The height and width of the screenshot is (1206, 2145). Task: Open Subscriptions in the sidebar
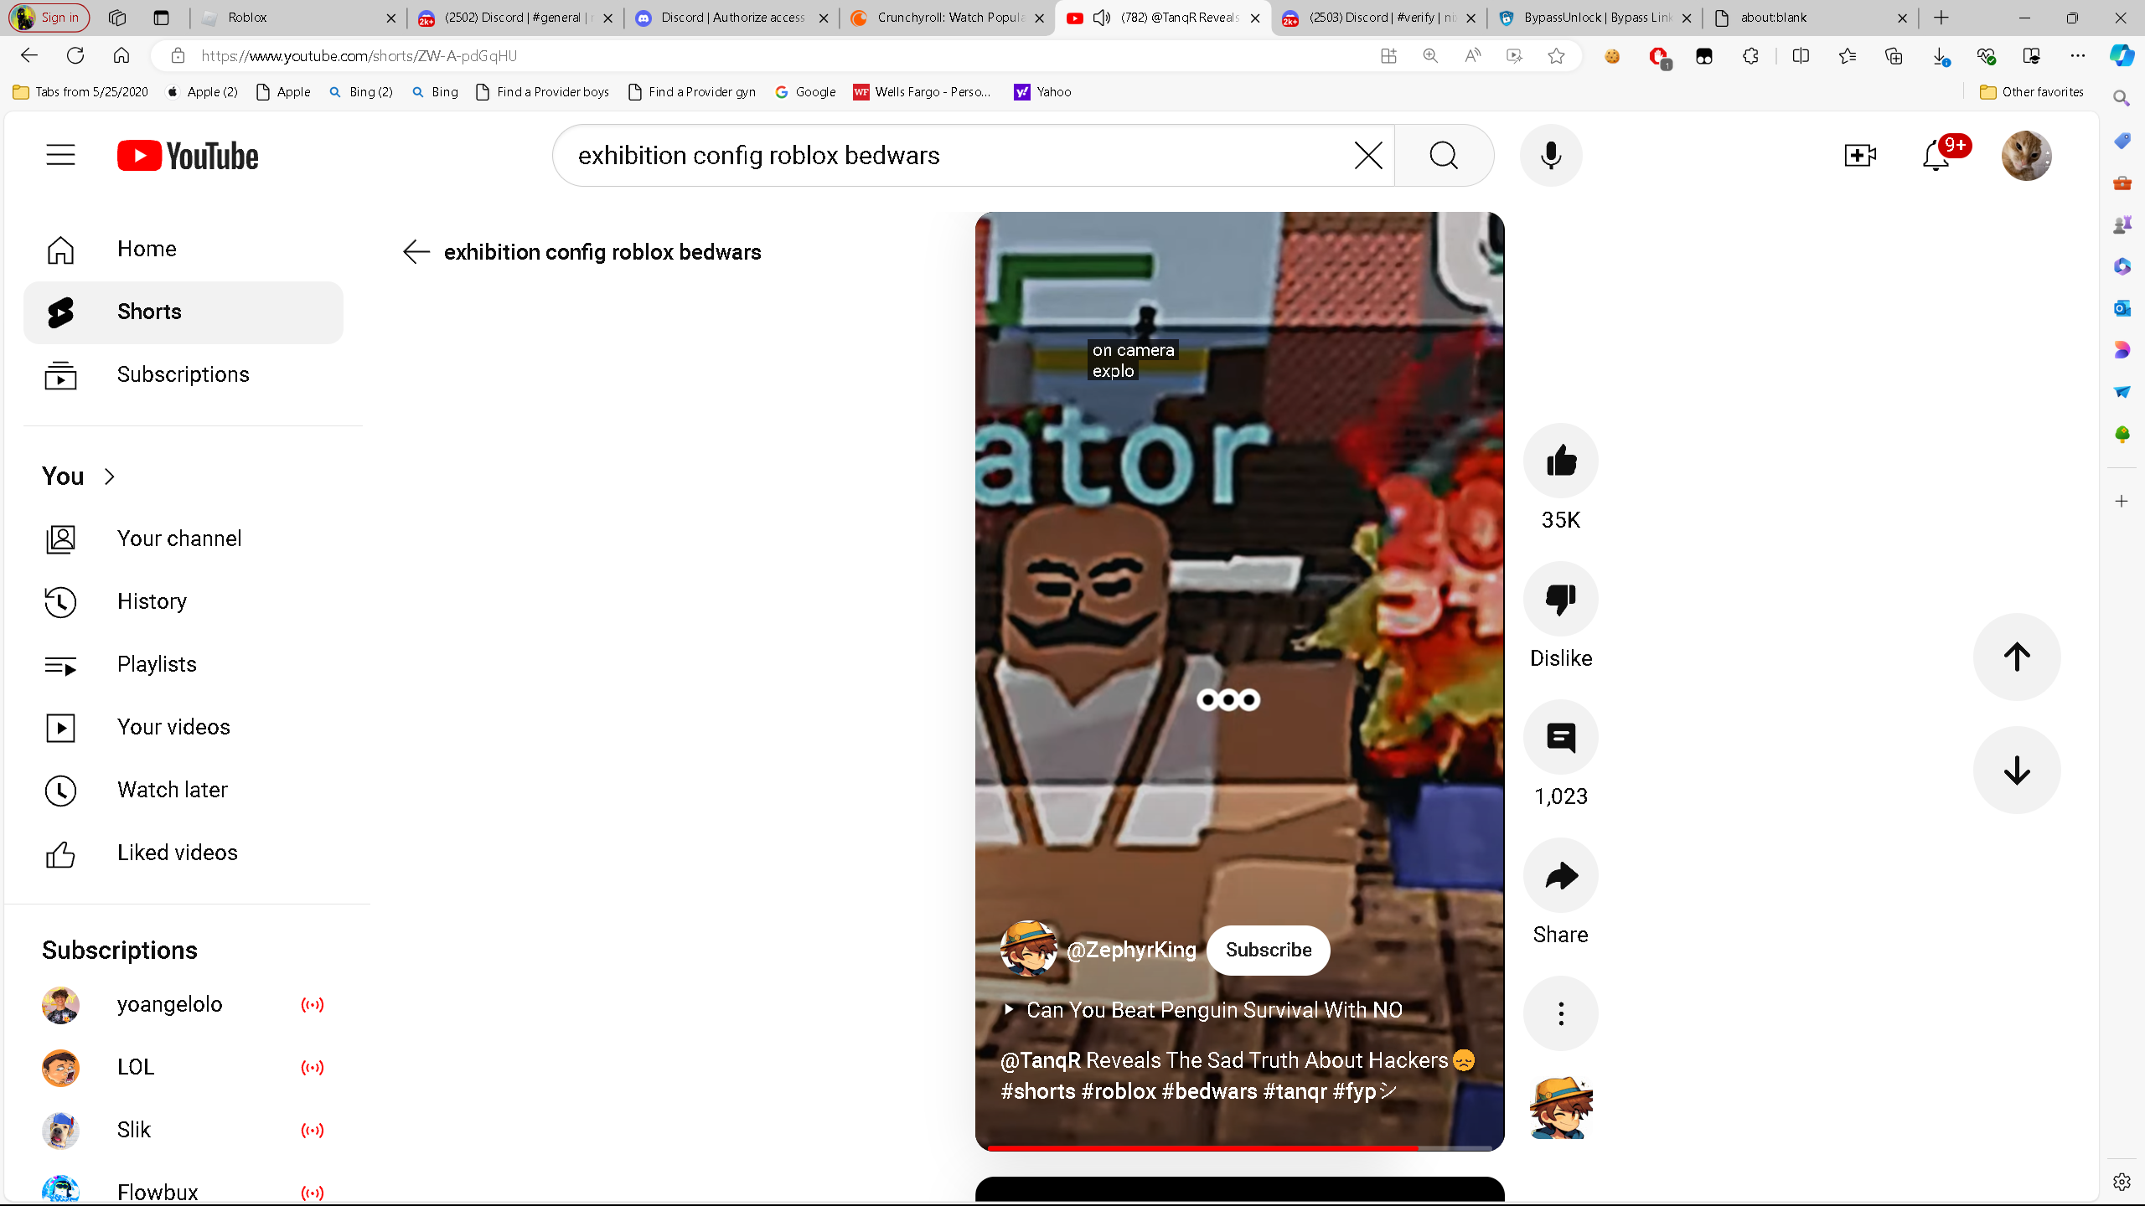pyautogui.click(x=183, y=374)
